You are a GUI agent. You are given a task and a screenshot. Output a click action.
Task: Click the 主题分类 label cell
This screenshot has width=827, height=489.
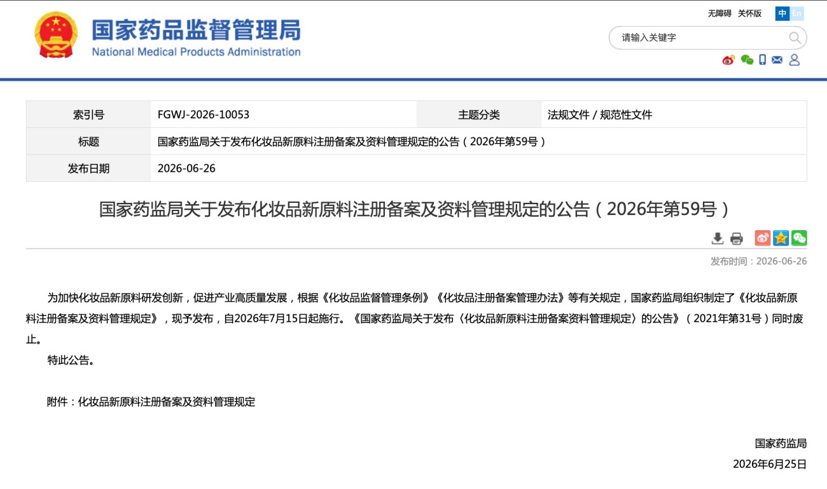pos(479,114)
